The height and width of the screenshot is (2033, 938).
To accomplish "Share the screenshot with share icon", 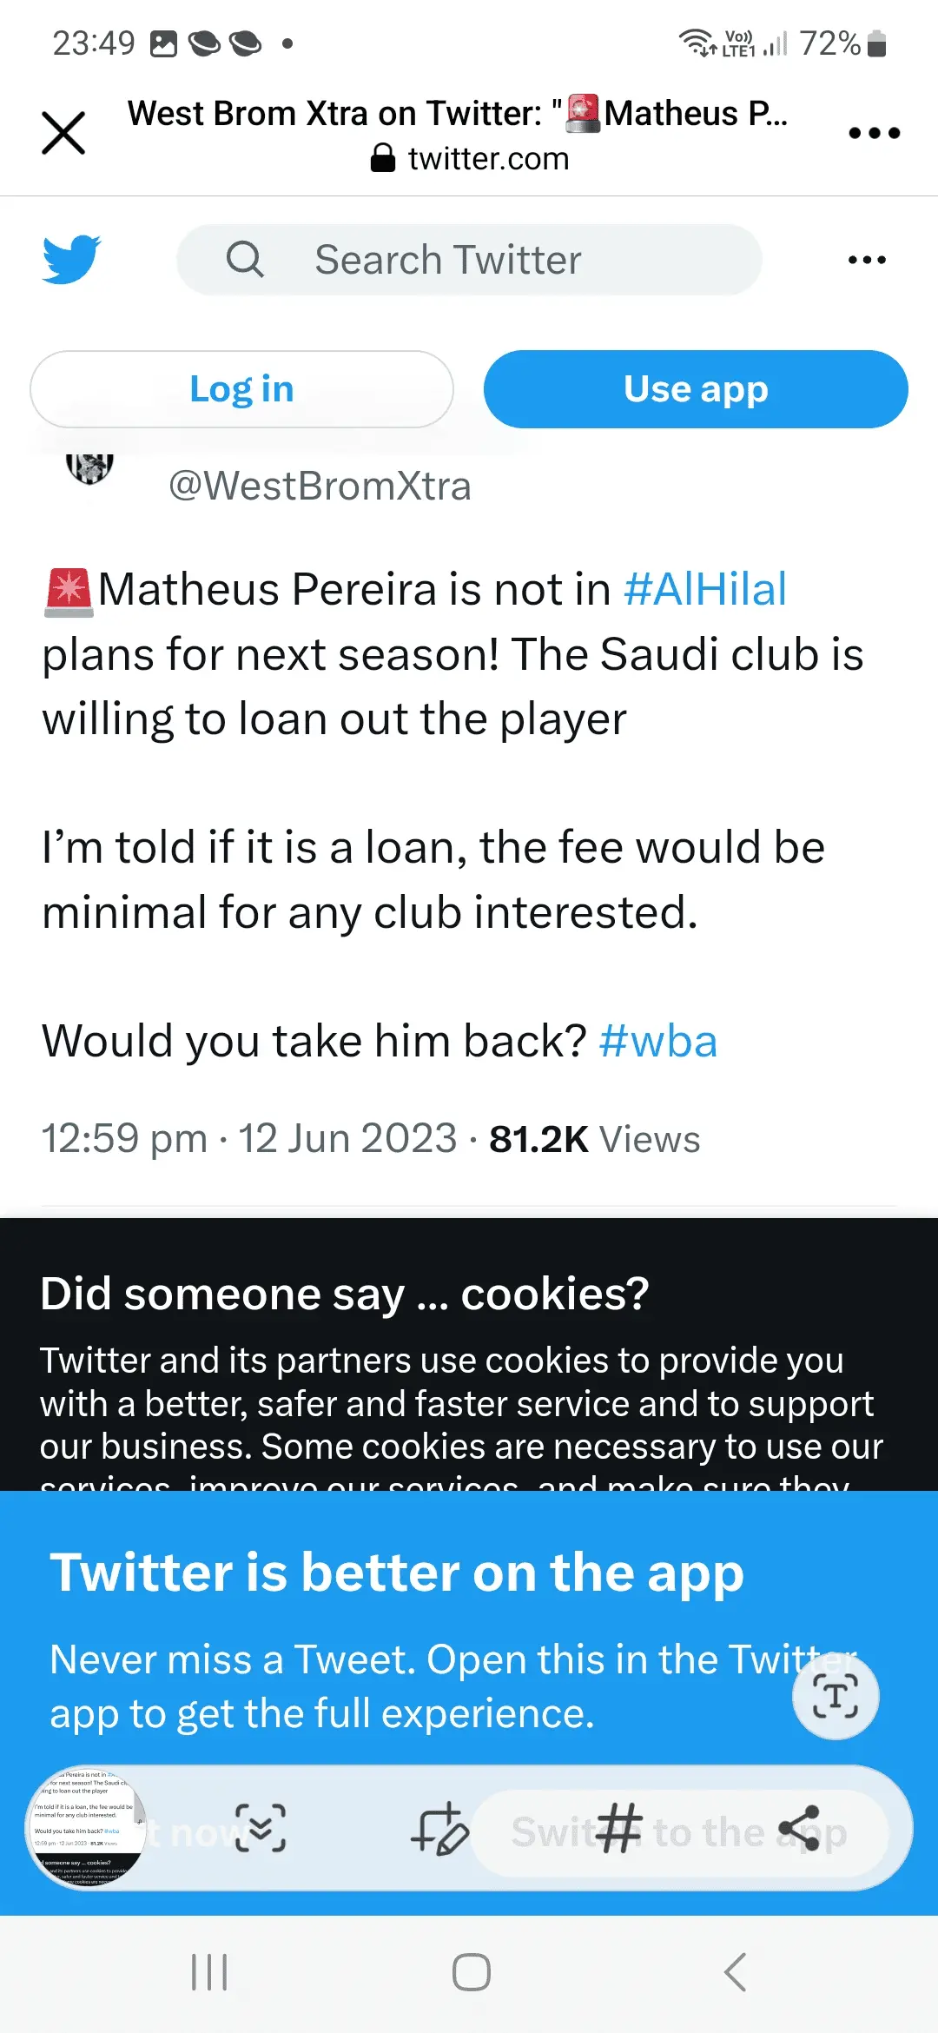I will click(x=799, y=1828).
